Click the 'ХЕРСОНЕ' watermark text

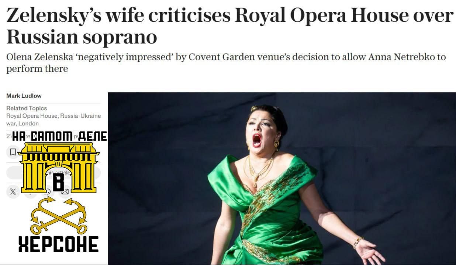pos(59,244)
